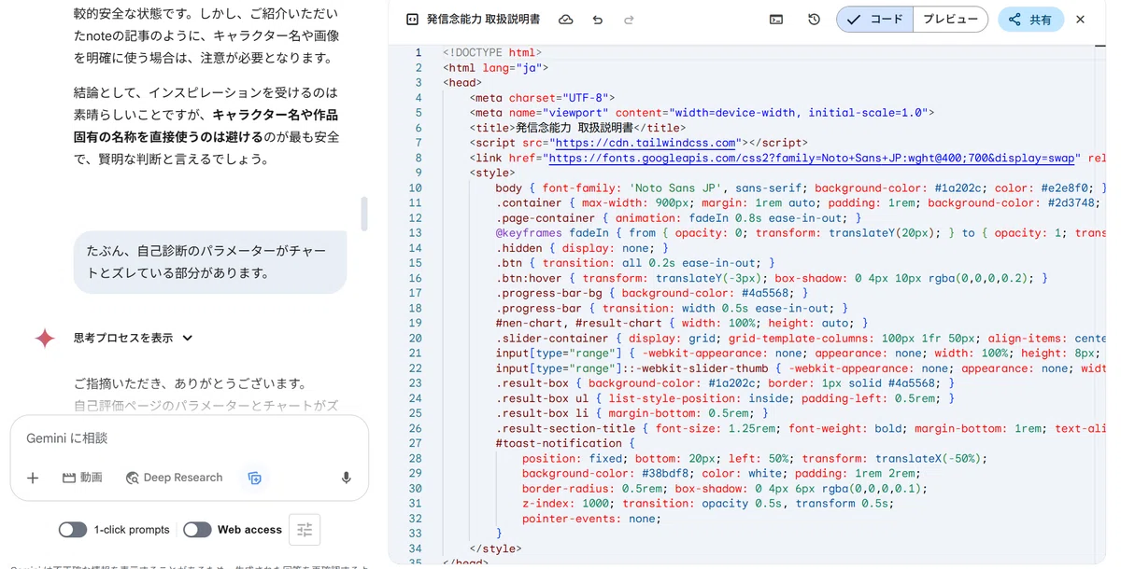Click the .slider-container code line

[x=801, y=338]
